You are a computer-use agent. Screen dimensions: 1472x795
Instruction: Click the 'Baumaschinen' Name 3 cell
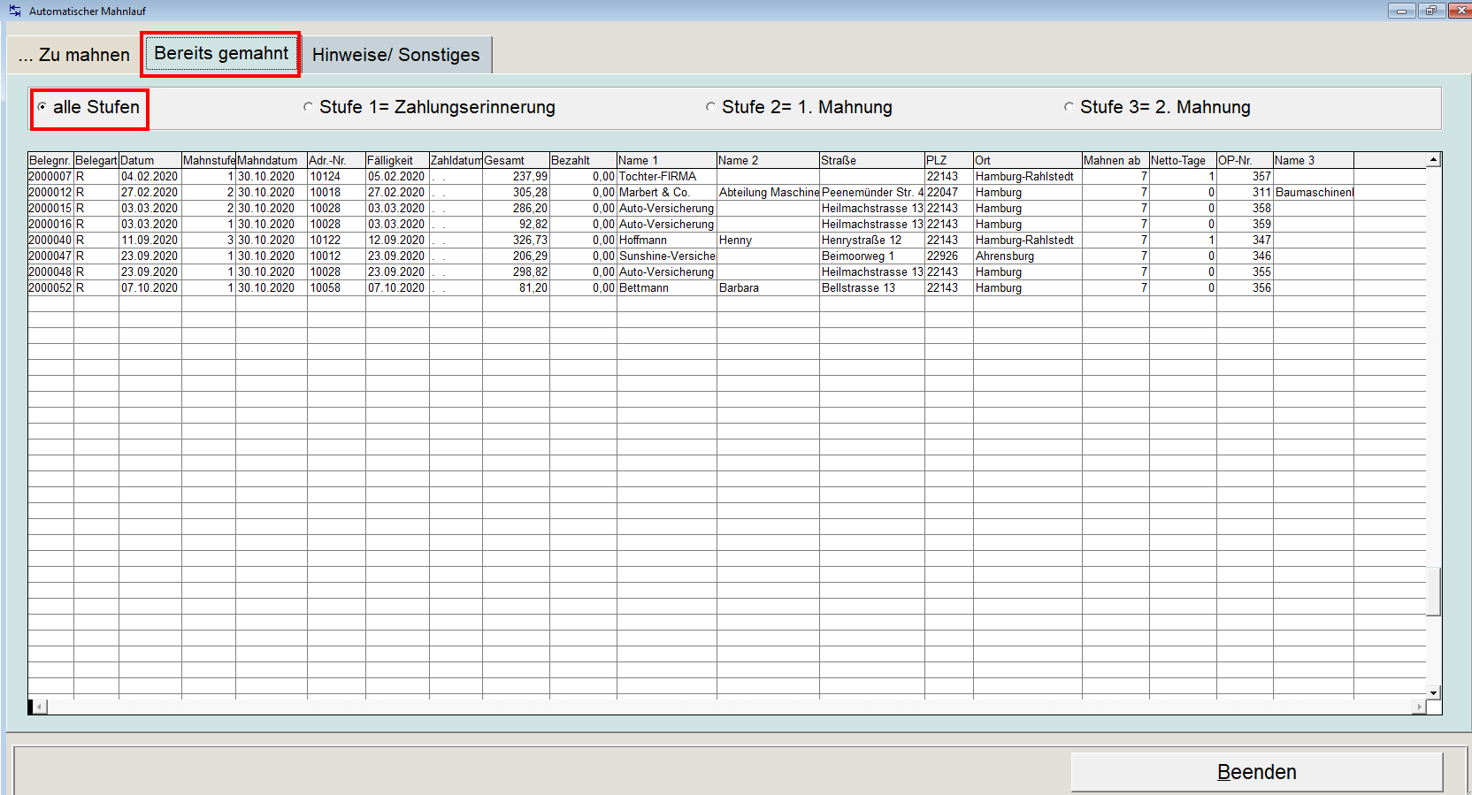click(1314, 193)
